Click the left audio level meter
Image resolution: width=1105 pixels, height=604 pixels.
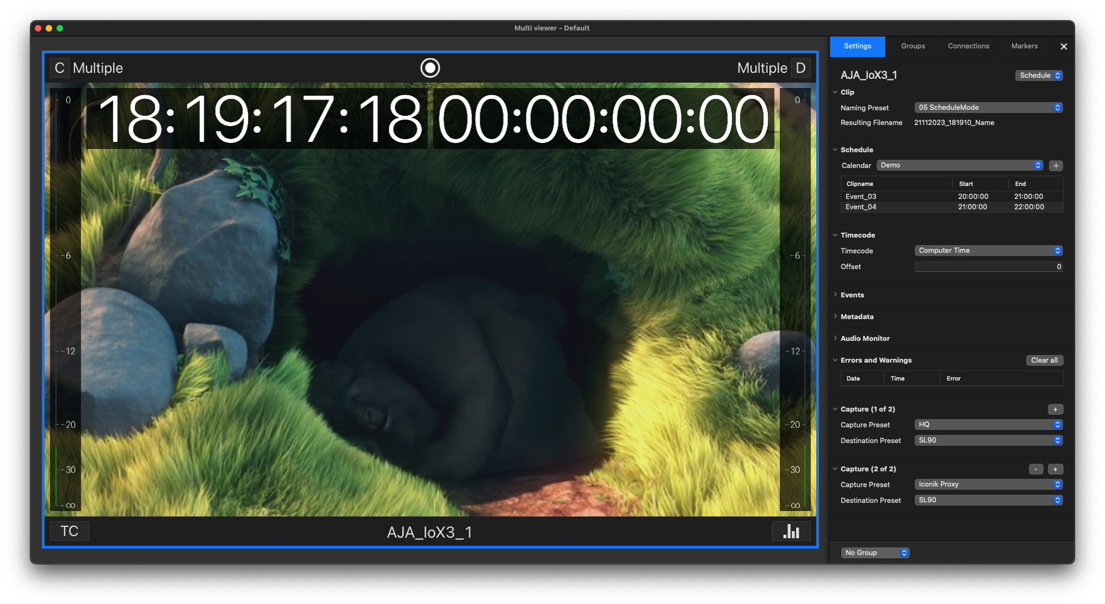65,300
